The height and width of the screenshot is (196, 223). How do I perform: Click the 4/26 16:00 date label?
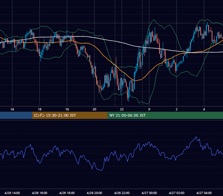40,193
